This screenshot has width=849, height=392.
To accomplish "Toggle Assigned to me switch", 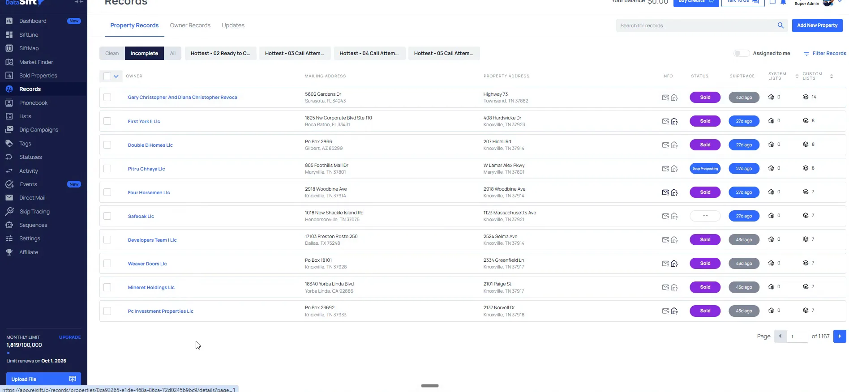I will point(742,53).
